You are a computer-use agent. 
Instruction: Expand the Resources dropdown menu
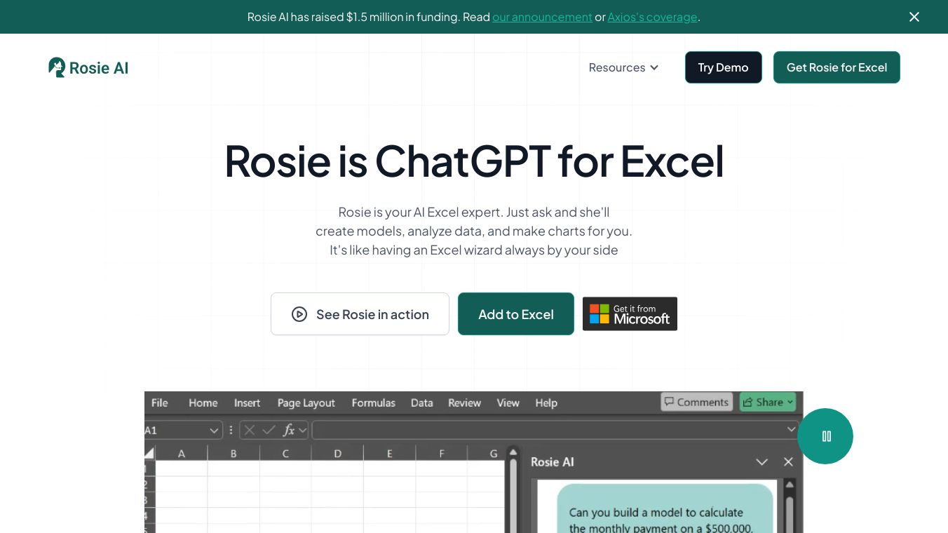(623, 67)
